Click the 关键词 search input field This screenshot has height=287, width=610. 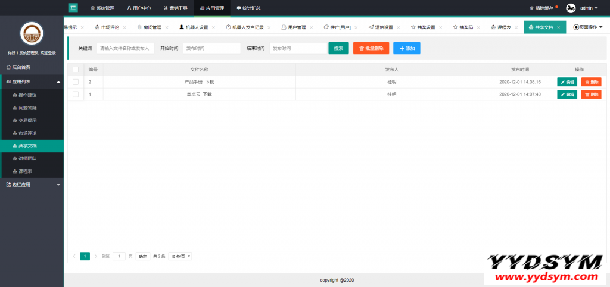pos(126,48)
